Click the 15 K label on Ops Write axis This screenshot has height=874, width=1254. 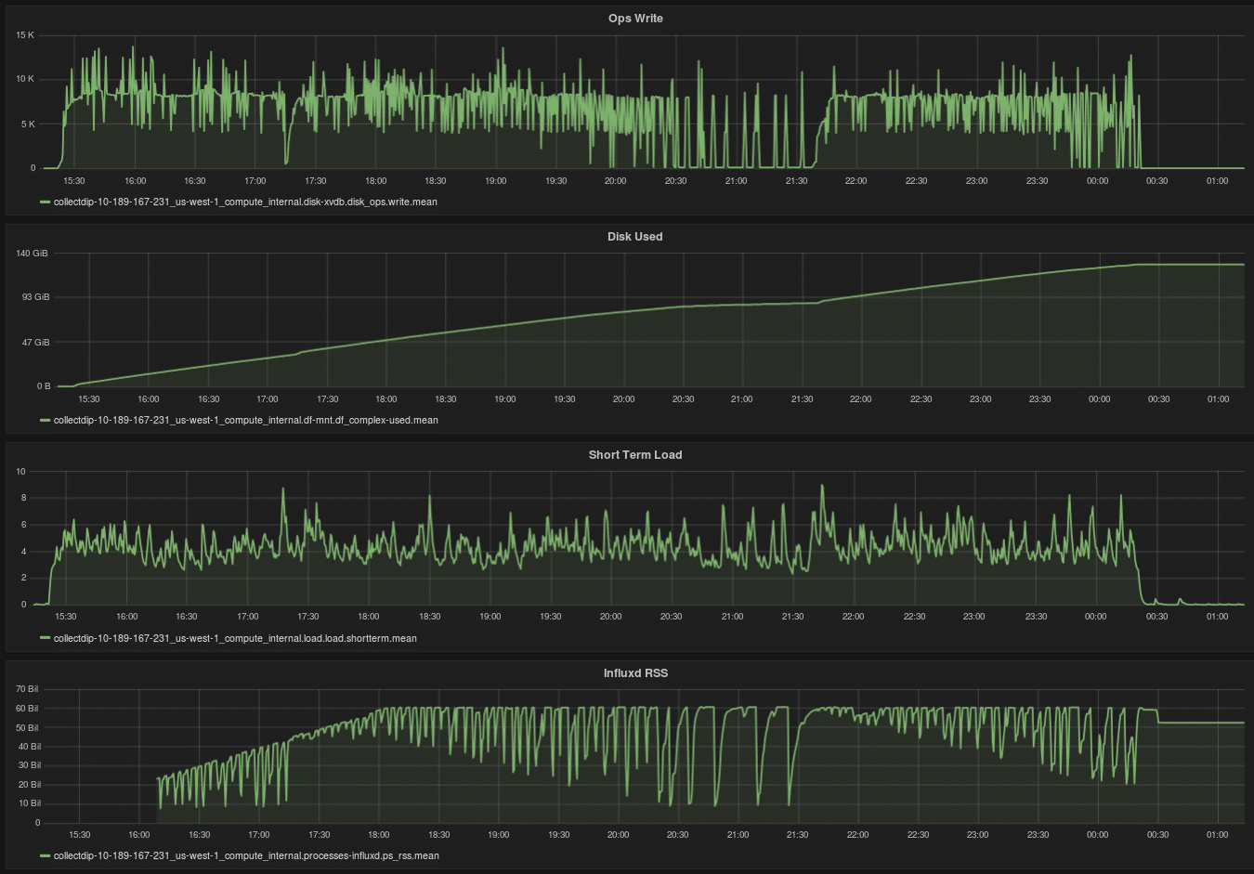25,35
